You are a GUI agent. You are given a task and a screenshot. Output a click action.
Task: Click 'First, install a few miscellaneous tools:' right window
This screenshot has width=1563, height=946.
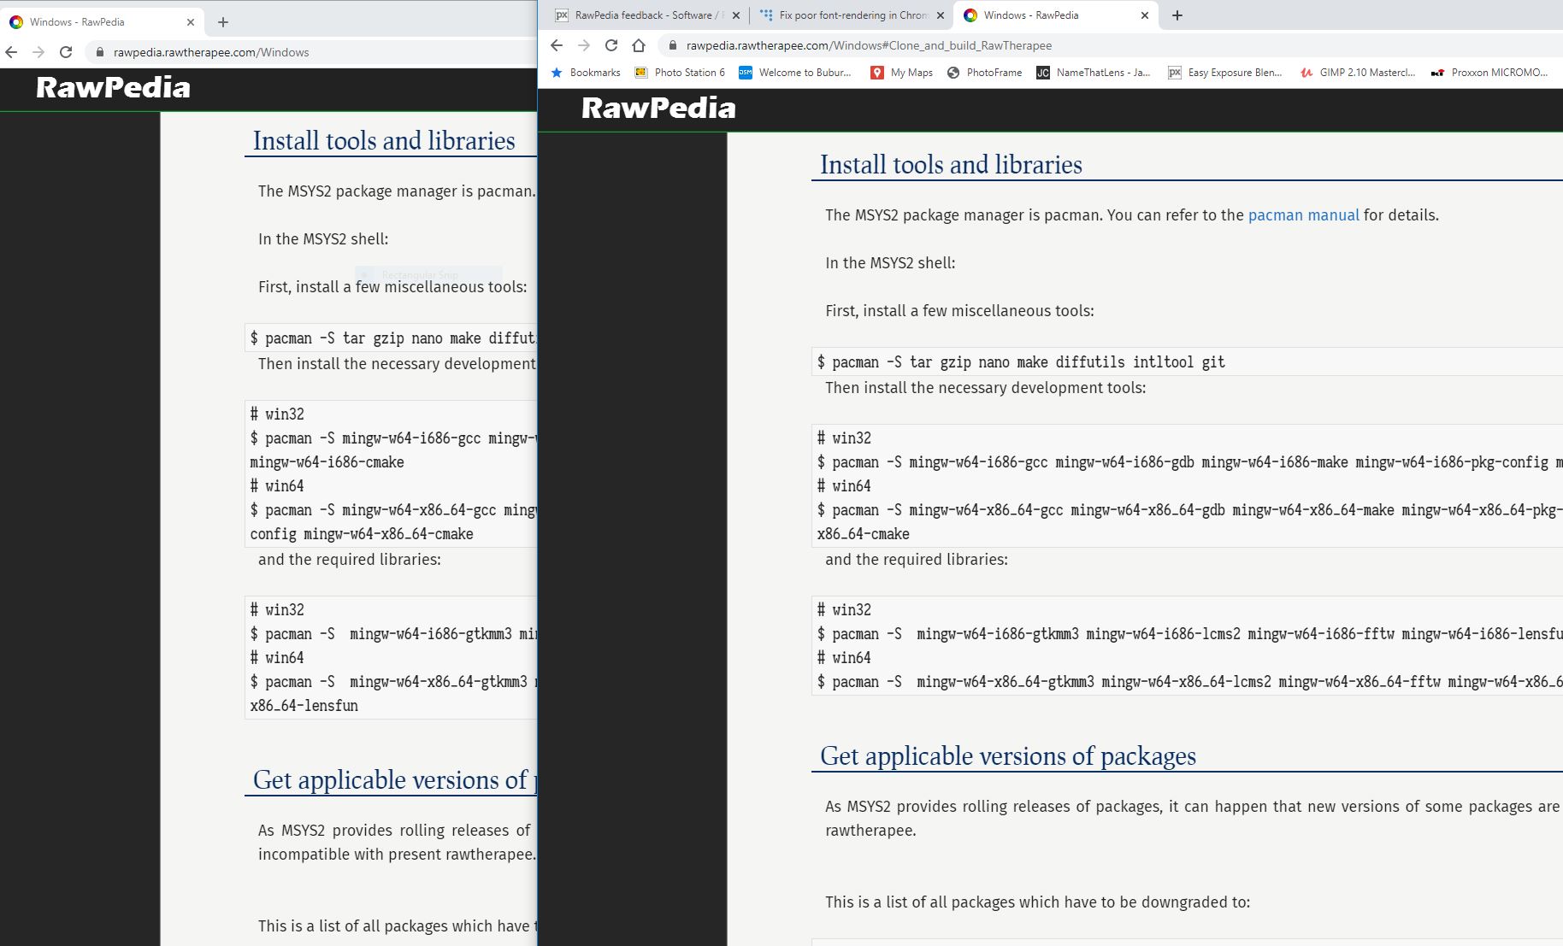[x=959, y=311]
